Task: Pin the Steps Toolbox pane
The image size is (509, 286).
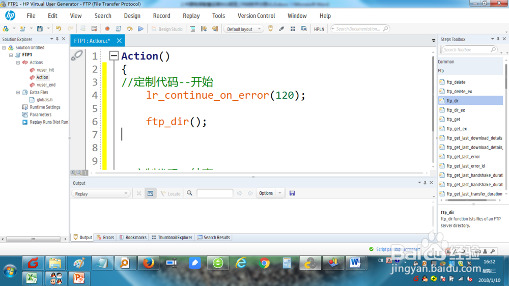Action: click(498, 39)
